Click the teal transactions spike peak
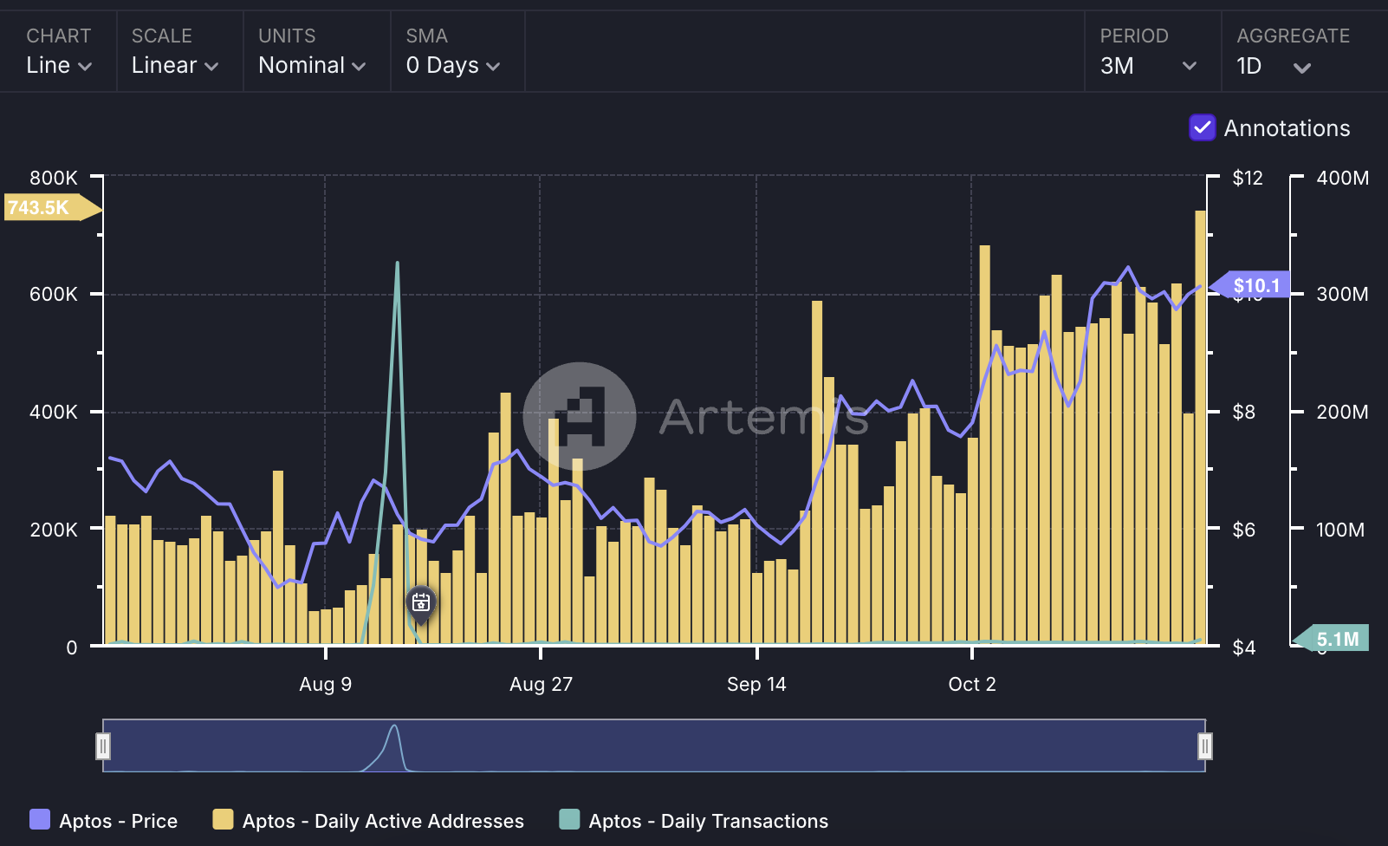 [398, 264]
